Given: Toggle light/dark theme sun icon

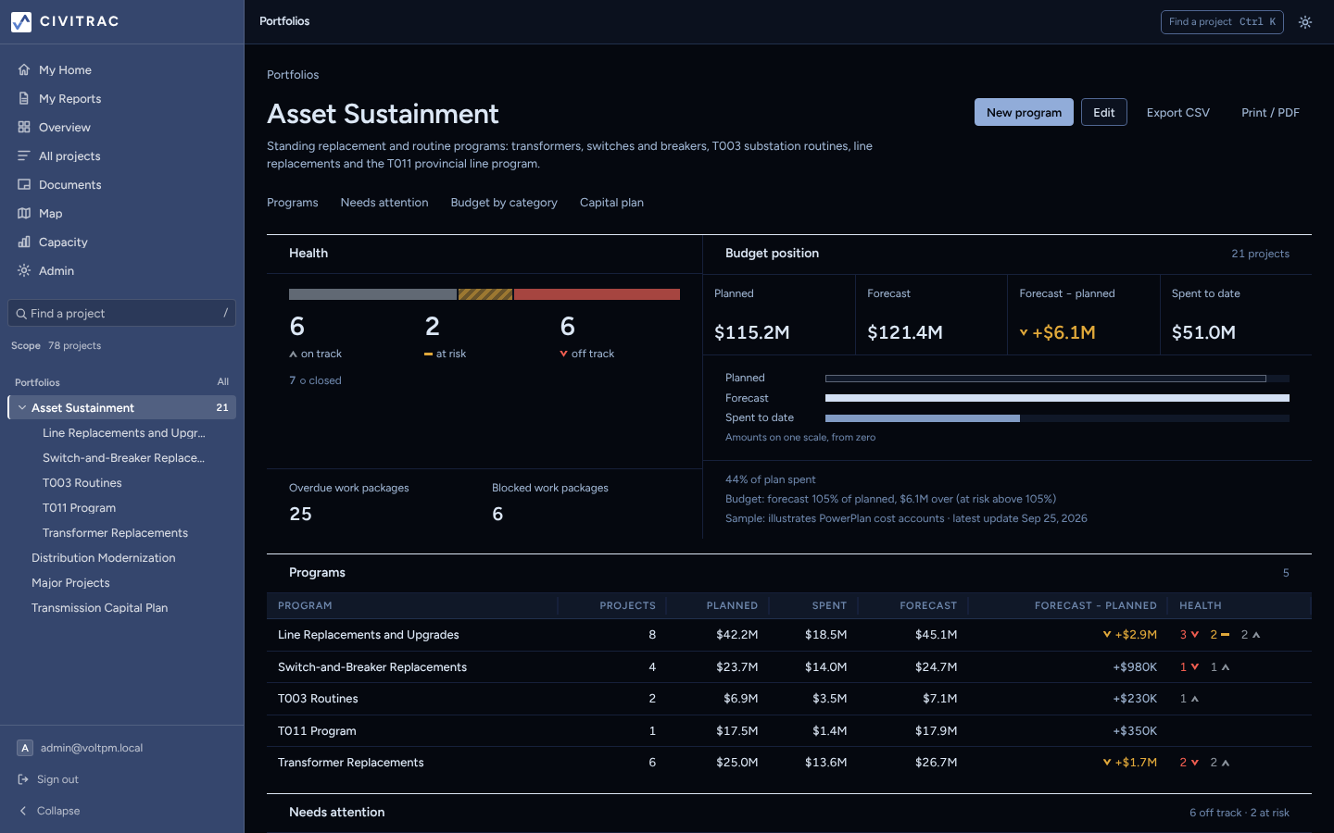Looking at the screenshot, I should click(x=1305, y=22).
